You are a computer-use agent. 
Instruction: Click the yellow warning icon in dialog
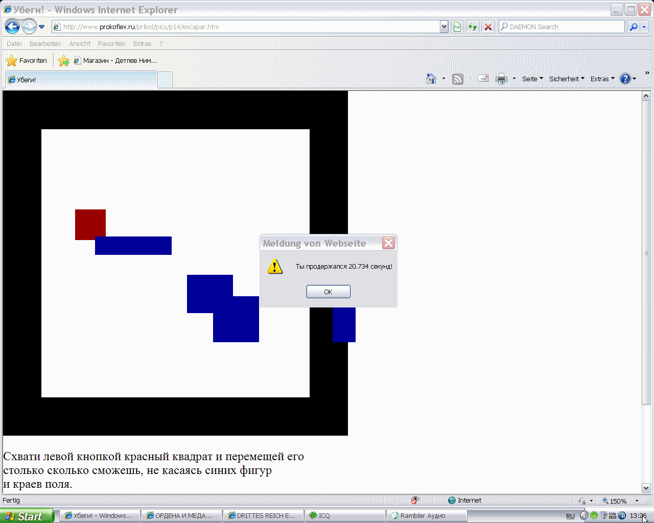(275, 266)
